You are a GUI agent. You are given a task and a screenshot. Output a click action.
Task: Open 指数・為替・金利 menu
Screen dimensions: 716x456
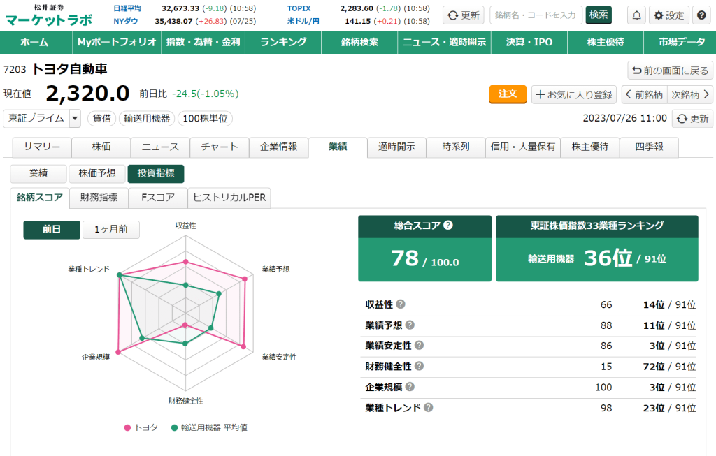click(x=203, y=43)
